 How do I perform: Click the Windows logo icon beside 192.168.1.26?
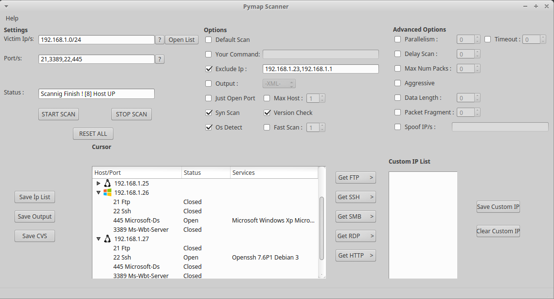pyautogui.click(x=107, y=192)
